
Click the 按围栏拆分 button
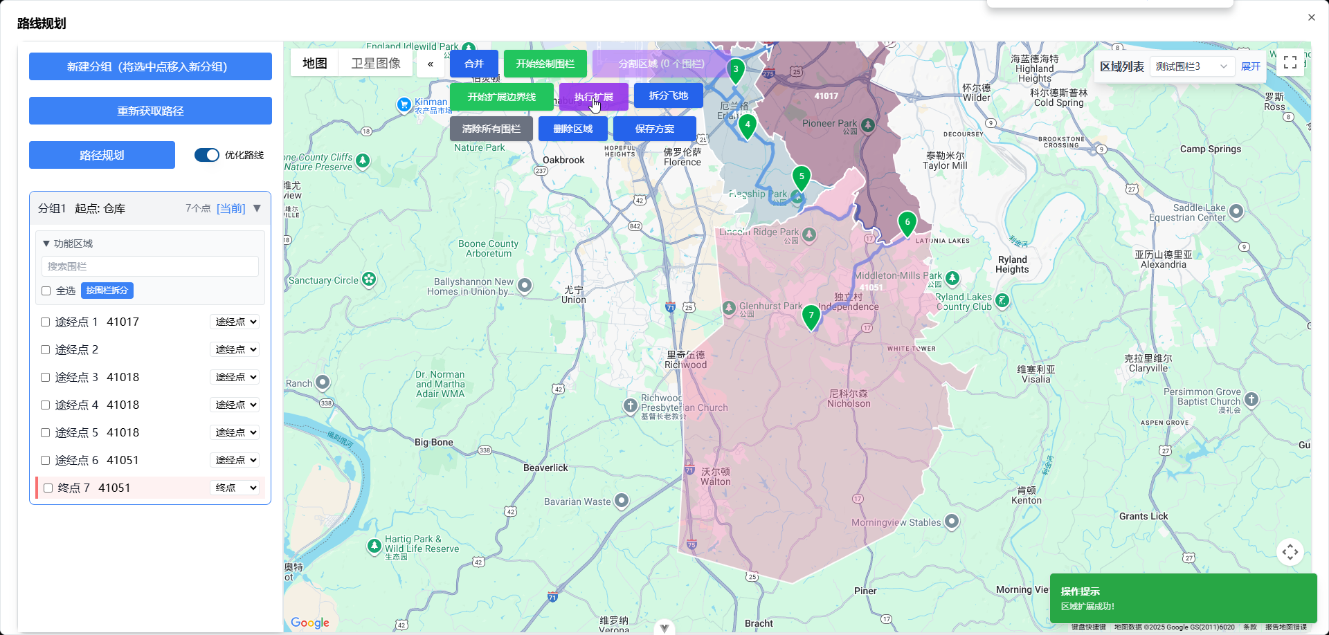107,291
